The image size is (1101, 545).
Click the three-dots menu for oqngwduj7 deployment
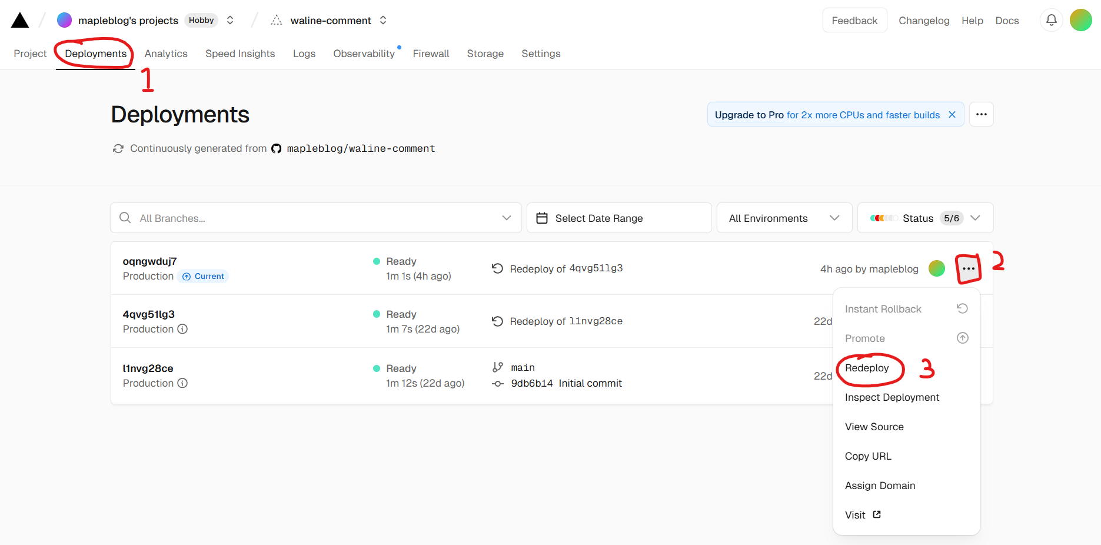[968, 268]
